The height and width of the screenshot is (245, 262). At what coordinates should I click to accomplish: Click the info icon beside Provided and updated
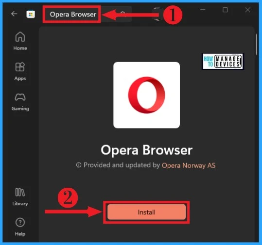[79, 165]
